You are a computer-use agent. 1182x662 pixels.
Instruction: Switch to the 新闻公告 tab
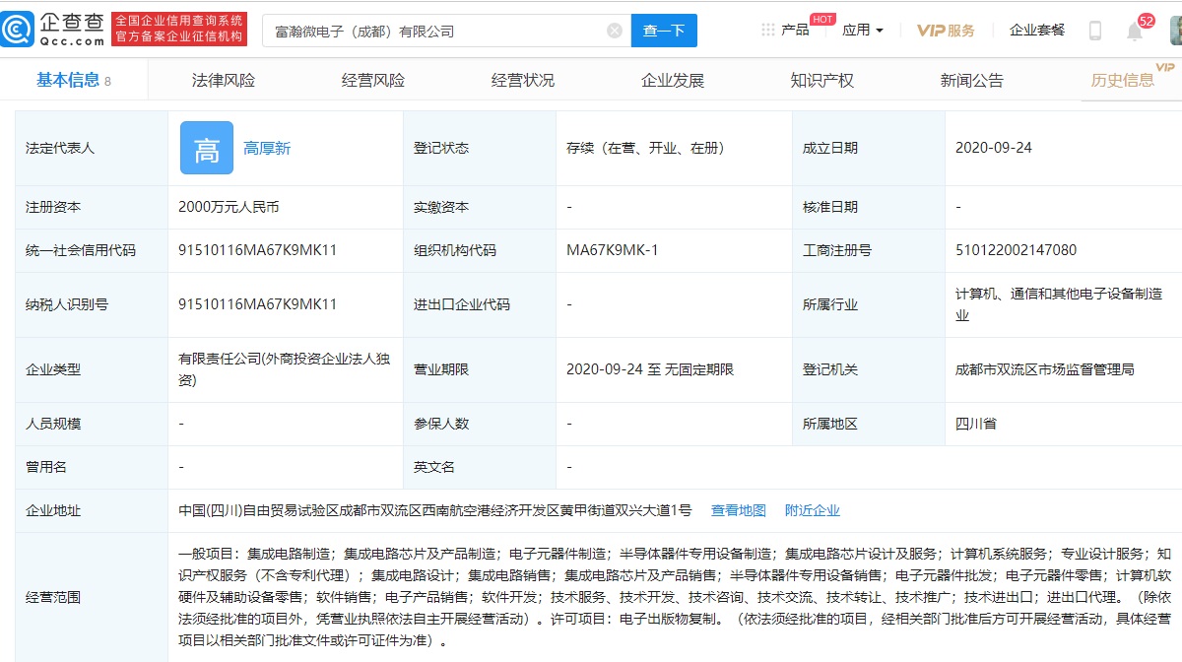972,81
